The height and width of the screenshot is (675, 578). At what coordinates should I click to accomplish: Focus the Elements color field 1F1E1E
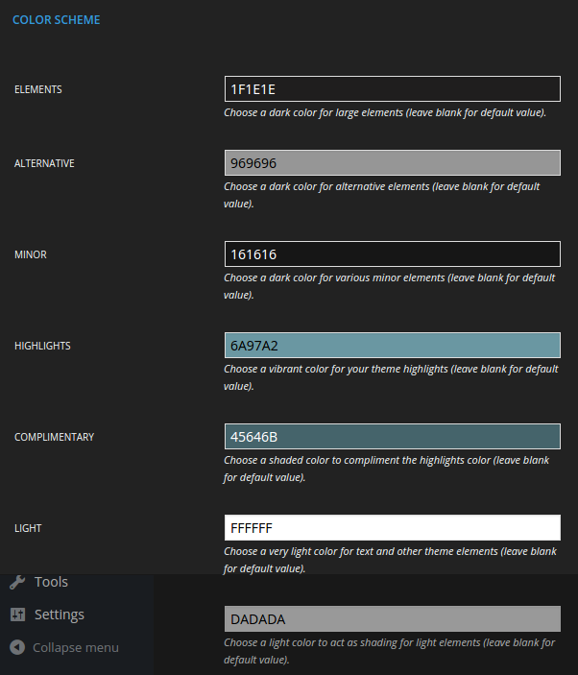coord(392,89)
